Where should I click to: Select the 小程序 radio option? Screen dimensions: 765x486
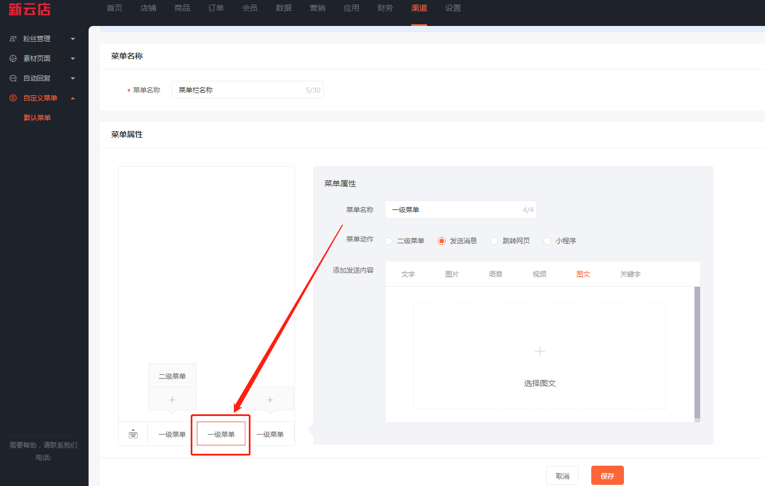[x=547, y=241]
